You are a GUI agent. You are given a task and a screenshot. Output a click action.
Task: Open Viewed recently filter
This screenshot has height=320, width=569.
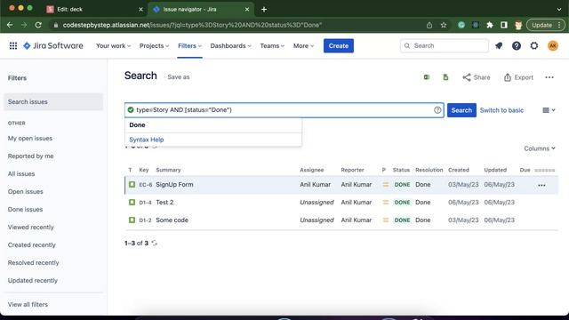pos(31,228)
